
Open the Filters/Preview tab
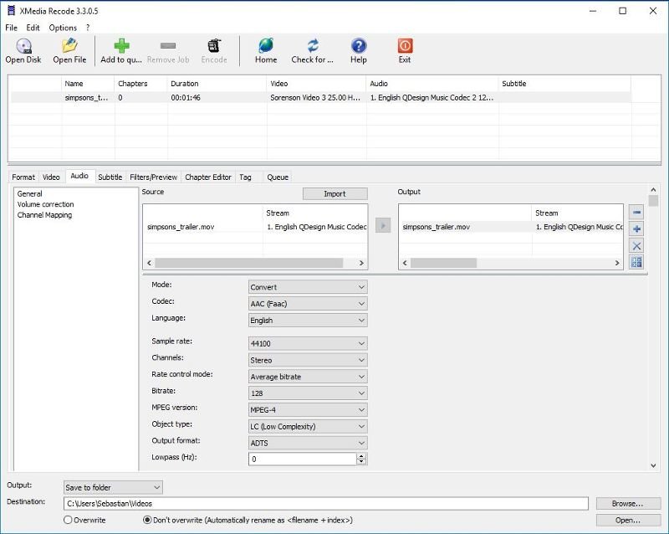[154, 177]
